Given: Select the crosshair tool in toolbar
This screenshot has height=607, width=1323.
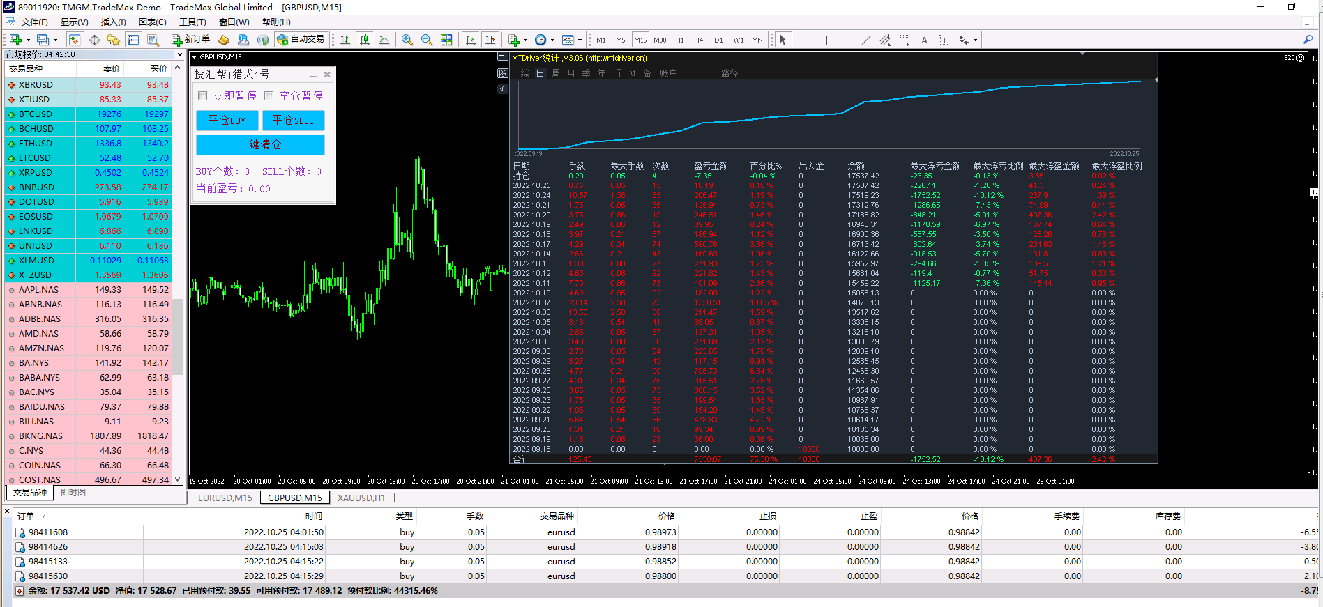Looking at the screenshot, I should [803, 40].
